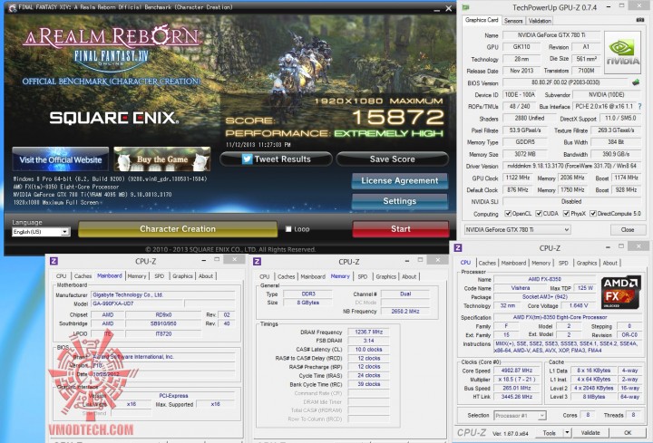Screen dimensions: 653x443
Task: Click the Save Score button
Action: (393, 159)
